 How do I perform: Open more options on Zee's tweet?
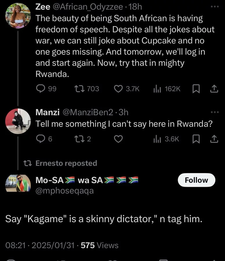(x=215, y=7)
